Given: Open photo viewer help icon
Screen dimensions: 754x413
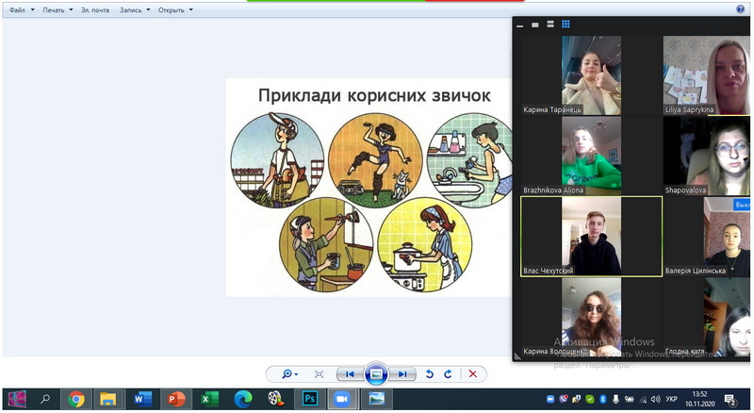Looking at the screenshot, I should coord(740,9).
